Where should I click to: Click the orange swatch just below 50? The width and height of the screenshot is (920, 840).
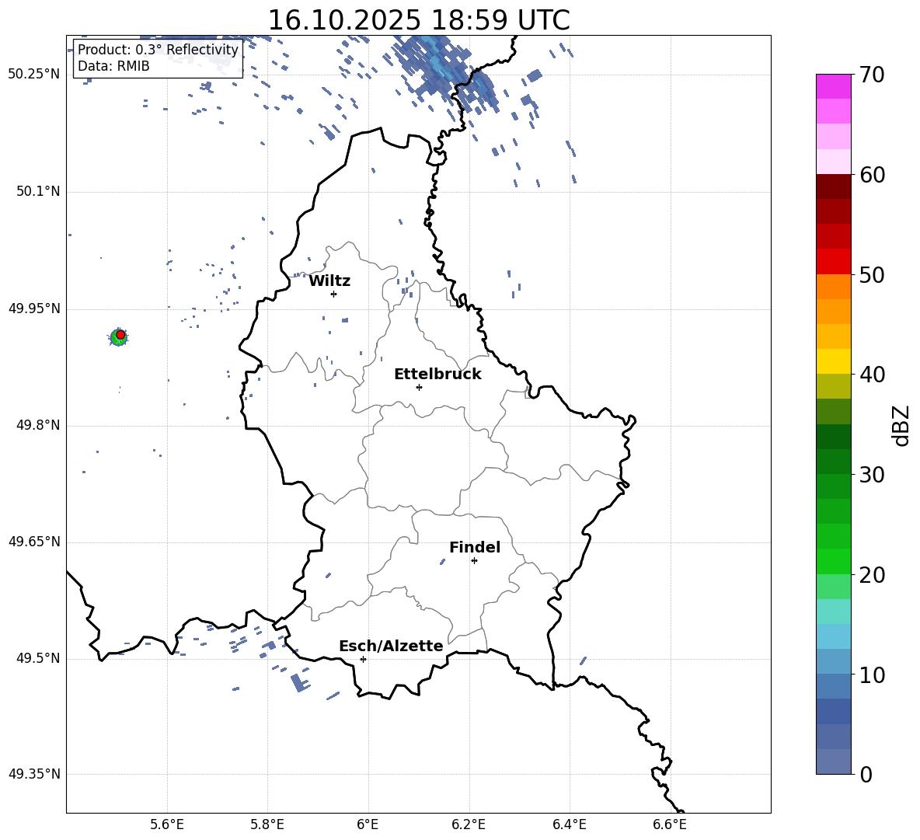(x=833, y=287)
